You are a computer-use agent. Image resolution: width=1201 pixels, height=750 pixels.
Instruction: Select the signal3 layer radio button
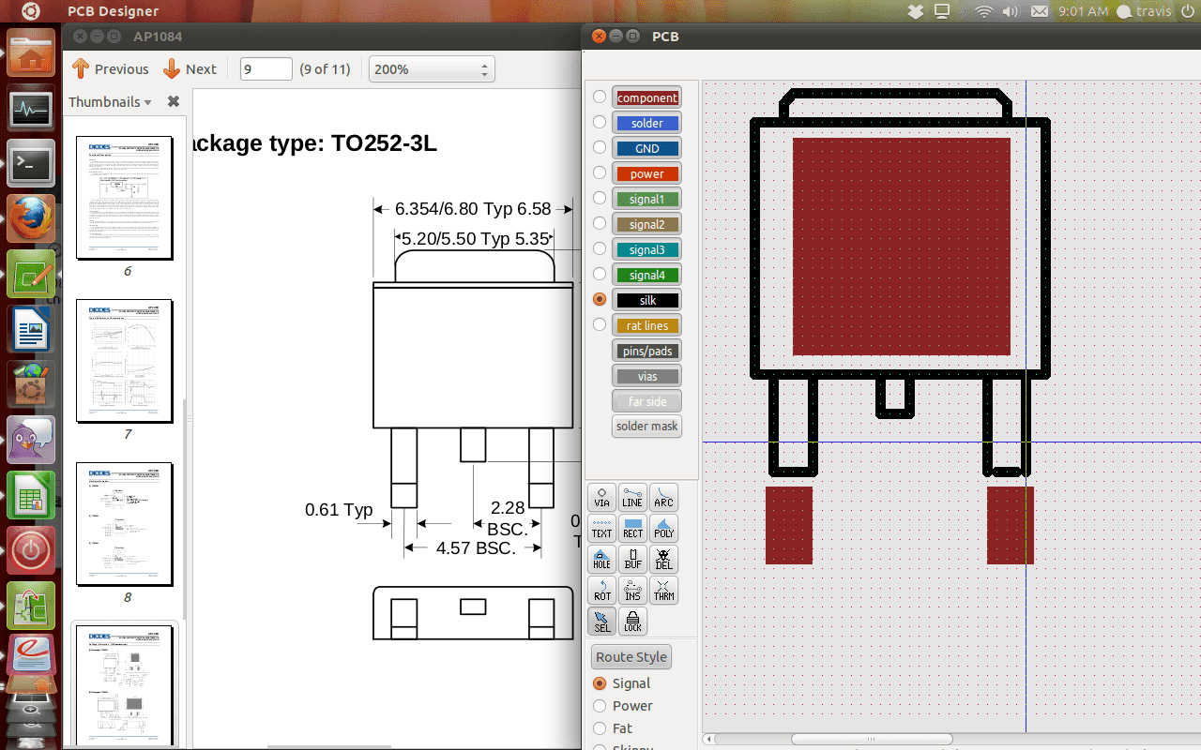click(x=600, y=248)
